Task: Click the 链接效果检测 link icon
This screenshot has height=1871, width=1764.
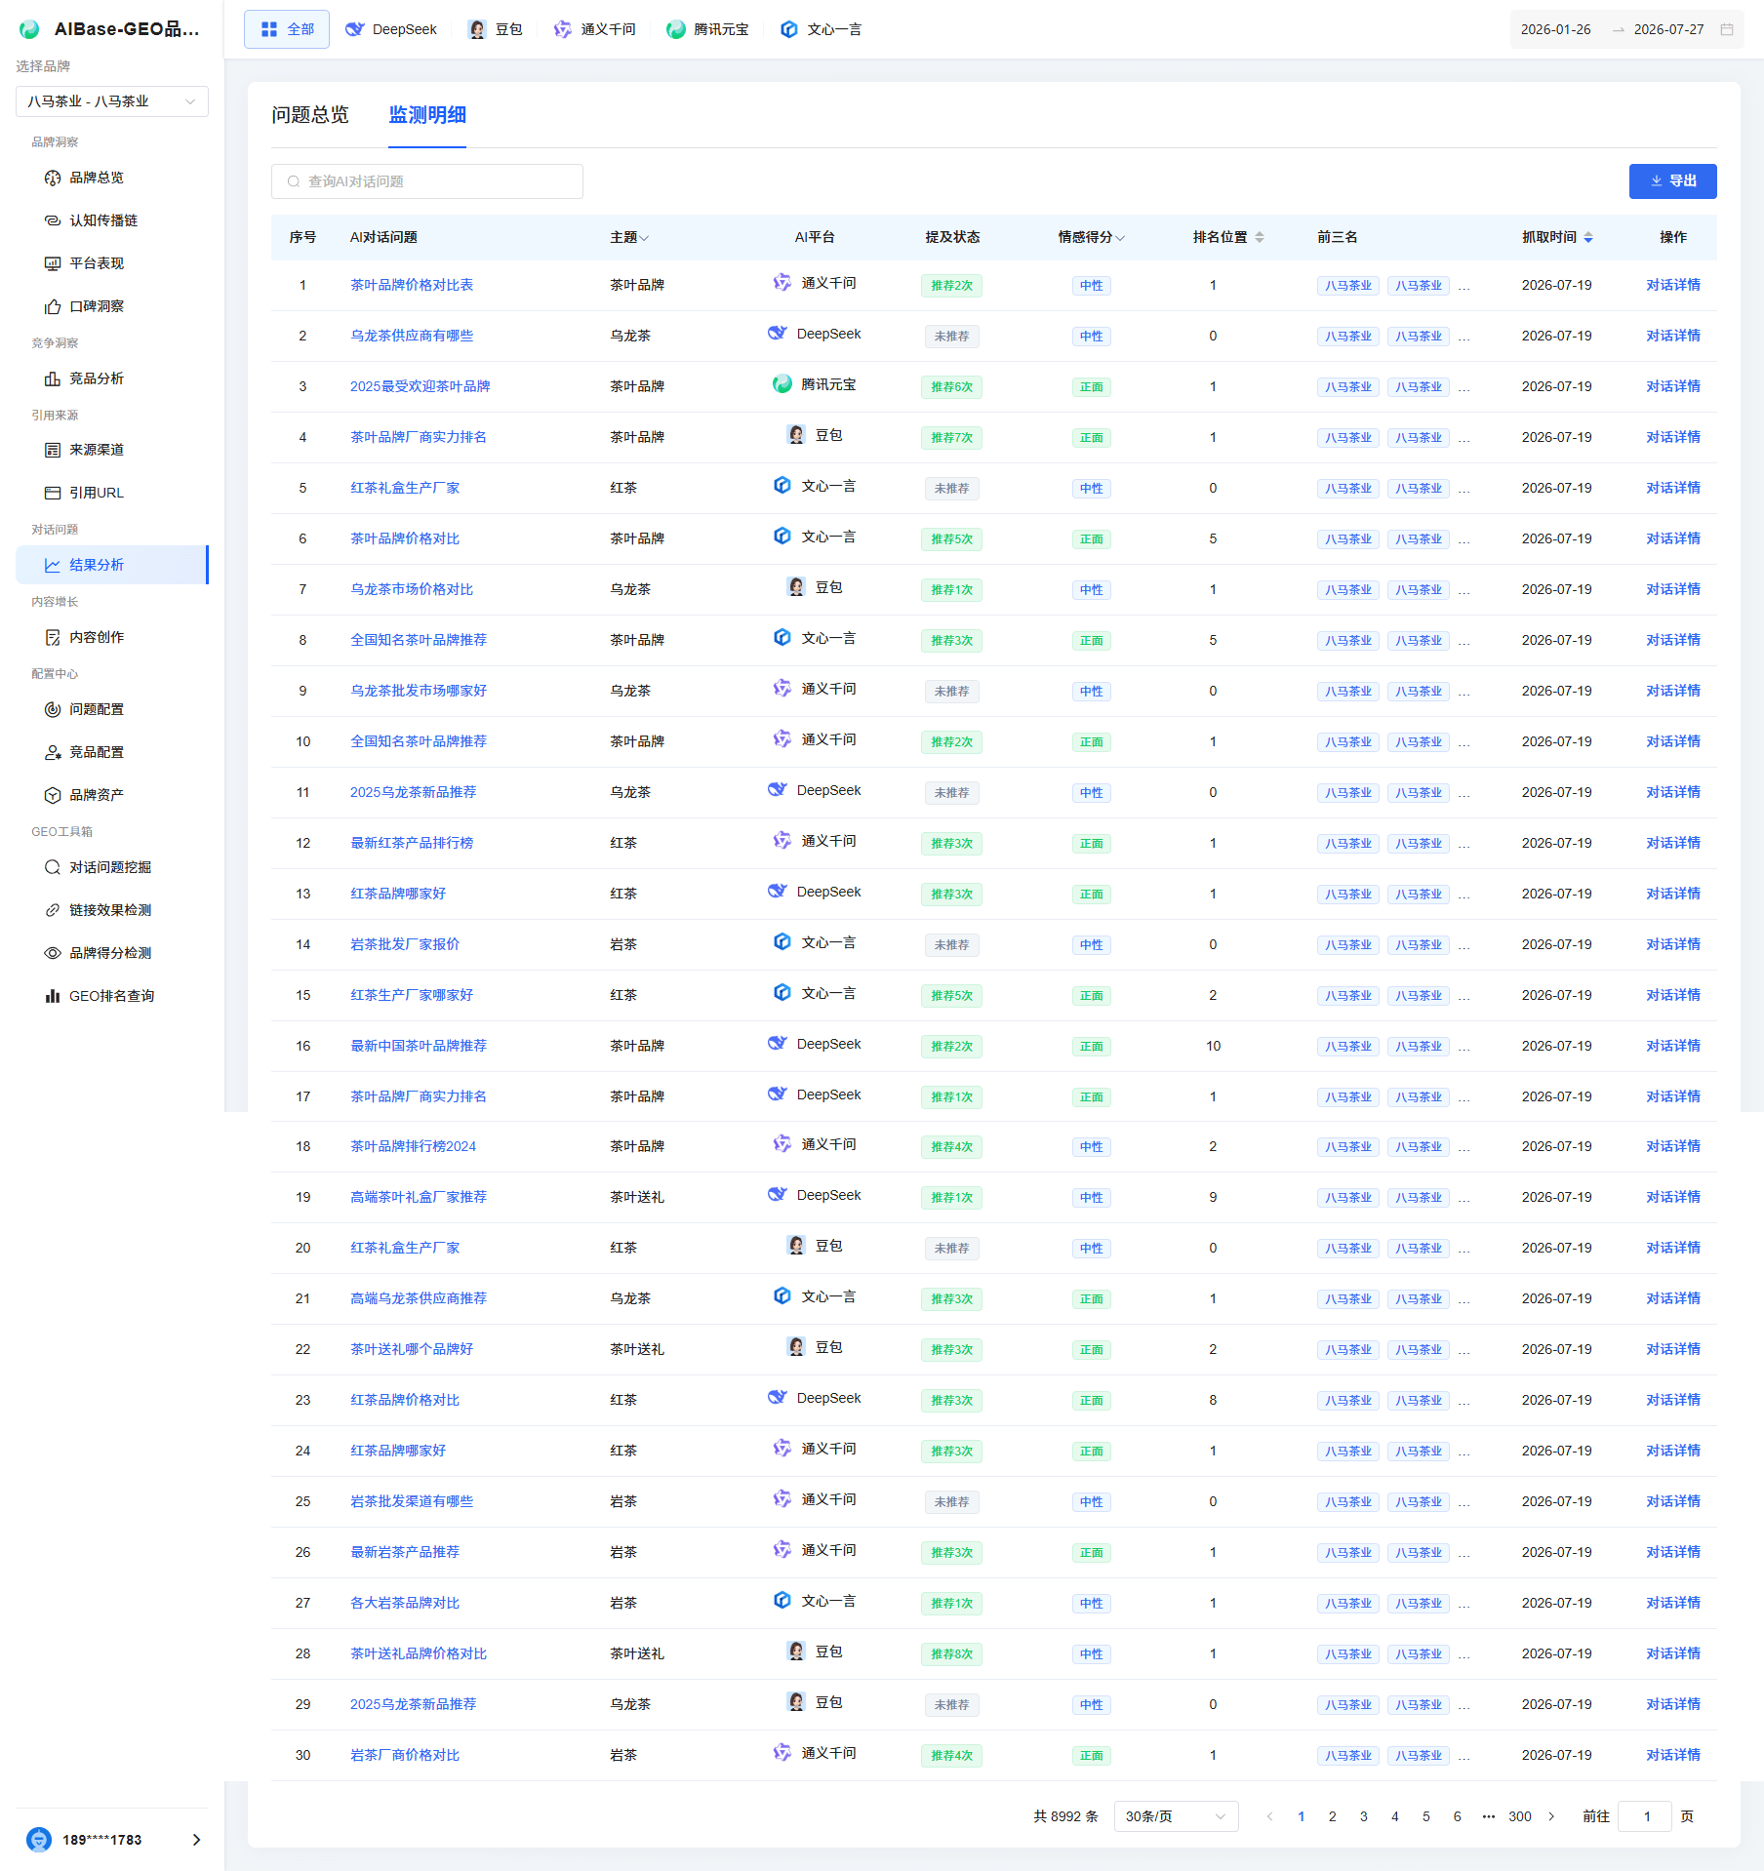Action: 53,910
